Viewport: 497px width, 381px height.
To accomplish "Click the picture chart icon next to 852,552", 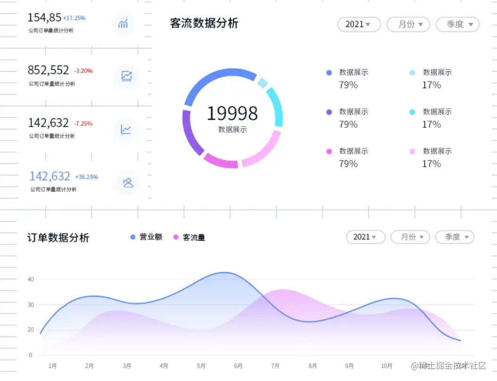I will pos(126,76).
